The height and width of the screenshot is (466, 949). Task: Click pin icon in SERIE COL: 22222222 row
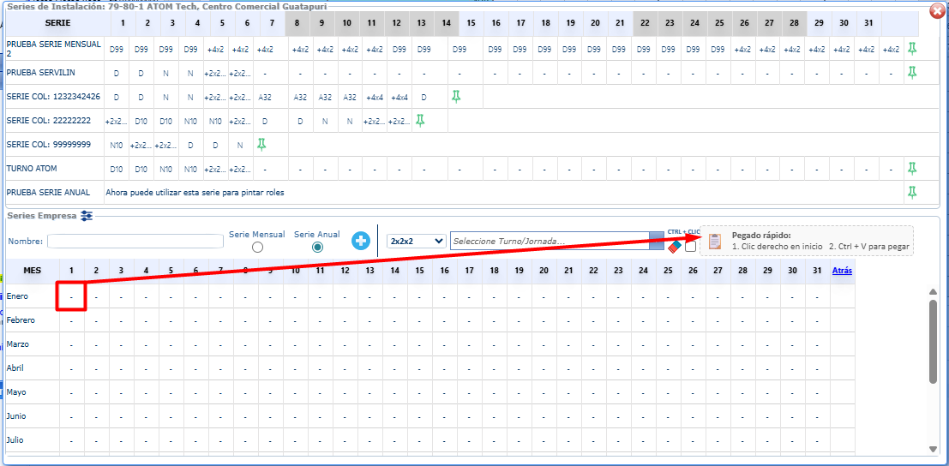(x=420, y=121)
